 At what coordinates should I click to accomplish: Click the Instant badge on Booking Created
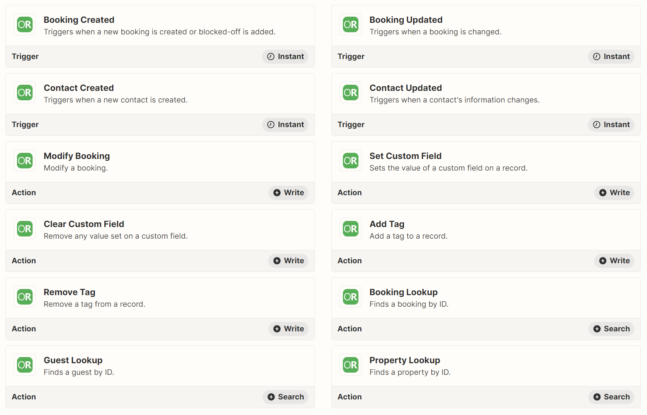[285, 56]
